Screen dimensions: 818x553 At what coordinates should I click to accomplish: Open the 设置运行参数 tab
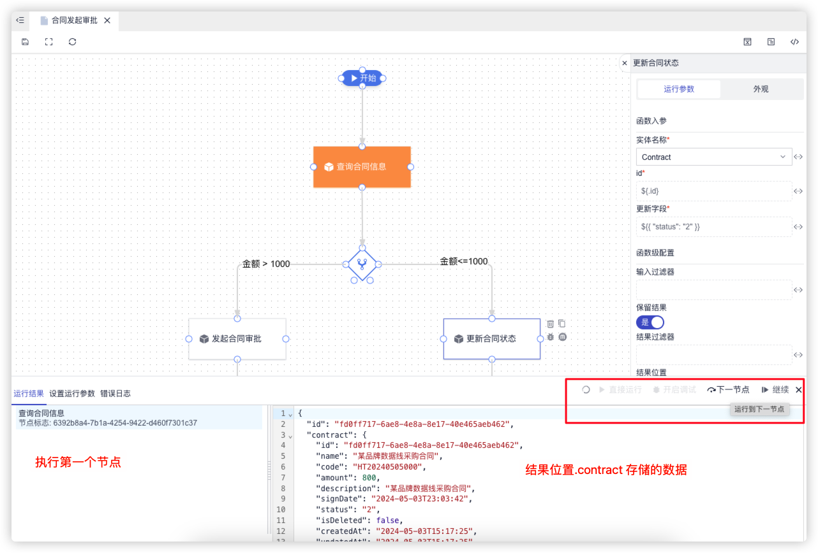point(72,394)
